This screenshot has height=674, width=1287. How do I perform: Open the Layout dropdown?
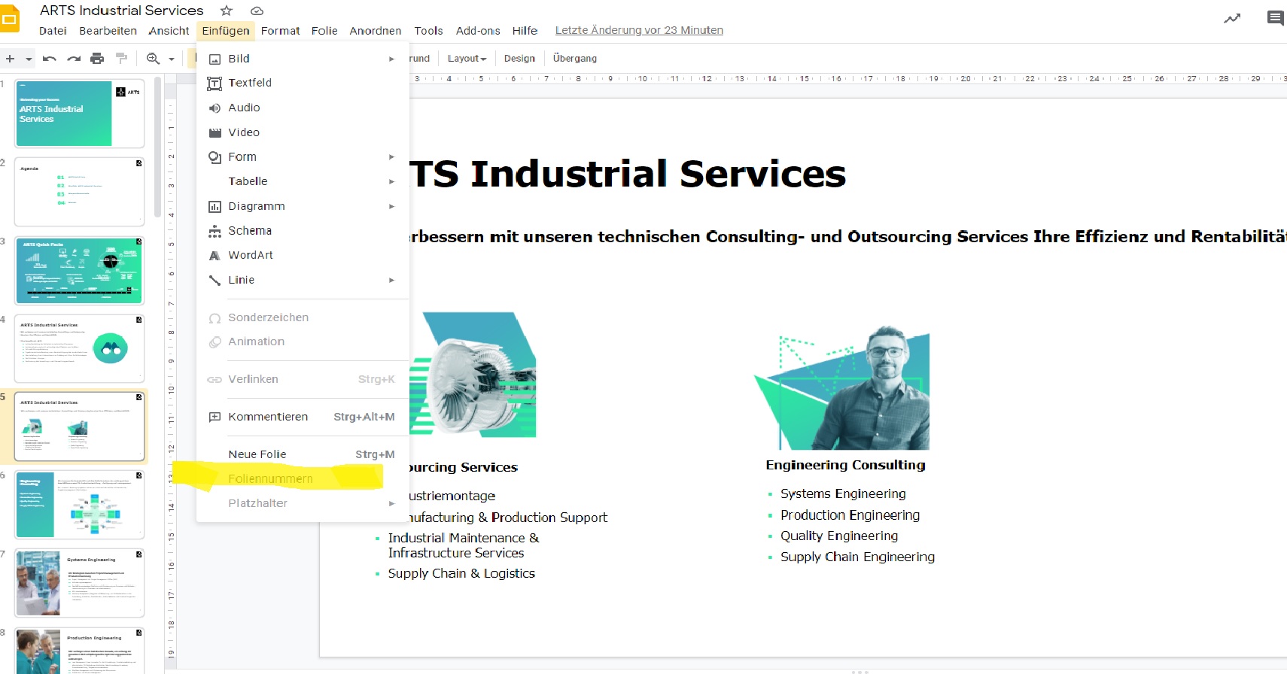pos(467,59)
